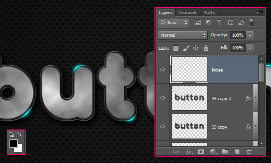This screenshot has height=163, width=271.
Task: Reset default foreground and background colors
Action: tap(11, 134)
